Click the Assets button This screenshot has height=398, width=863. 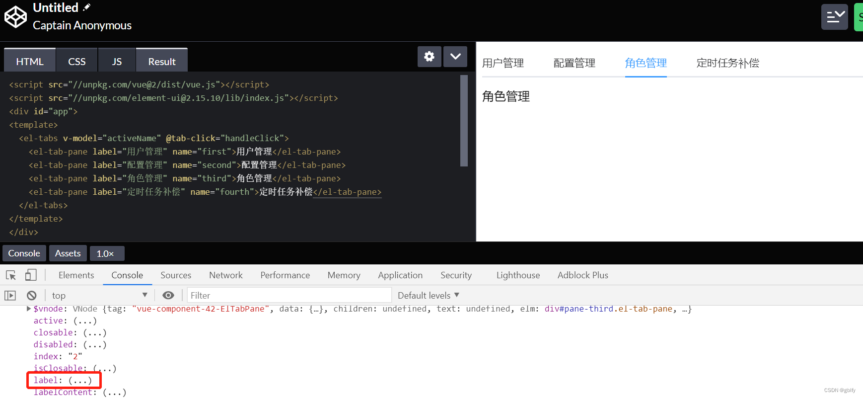coord(68,253)
